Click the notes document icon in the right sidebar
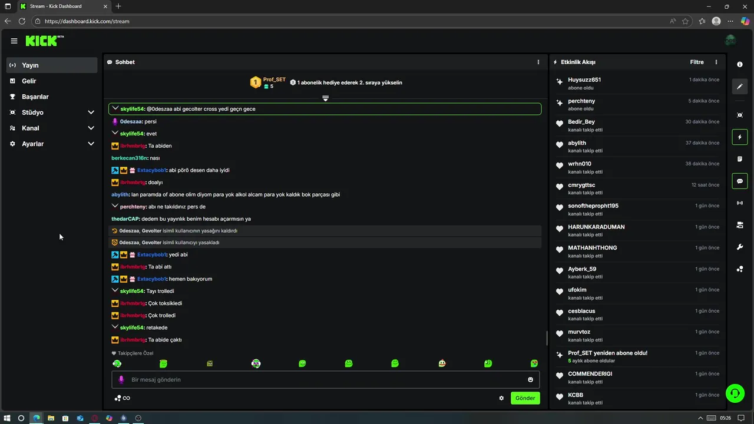Viewport: 754px width, 424px height. 740,159
